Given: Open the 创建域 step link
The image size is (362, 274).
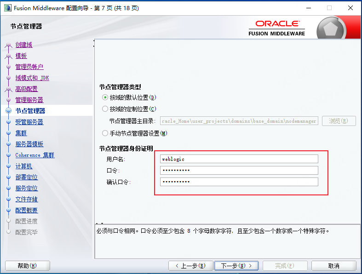Looking at the screenshot, I should [24, 45].
